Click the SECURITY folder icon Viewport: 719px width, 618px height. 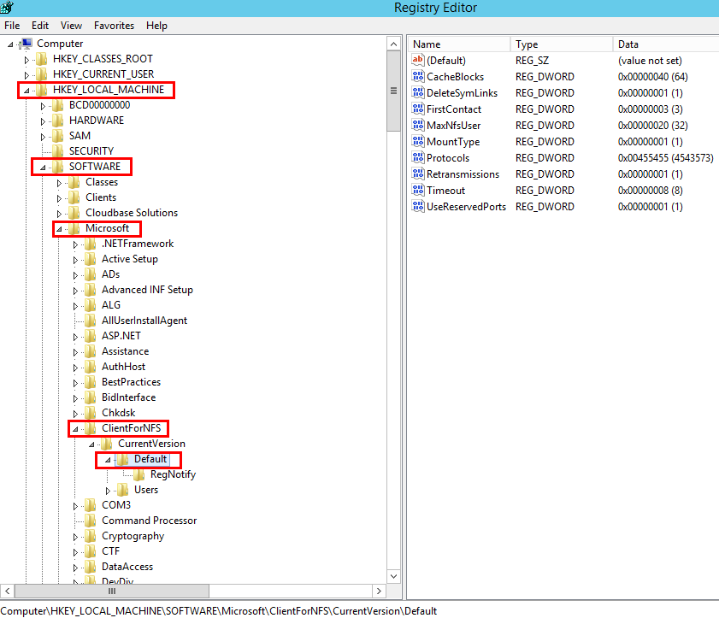click(58, 151)
